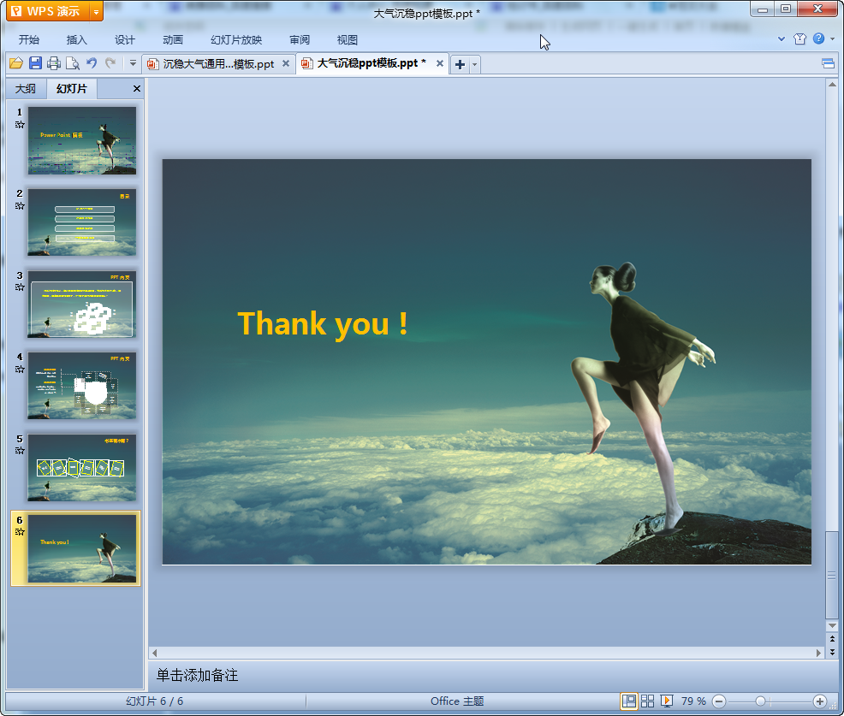
Task: Switch to Normal view in status bar
Action: click(629, 701)
